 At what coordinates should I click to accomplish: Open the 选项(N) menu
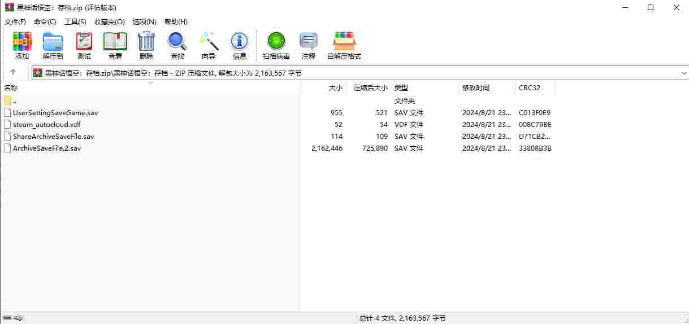[x=144, y=21]
